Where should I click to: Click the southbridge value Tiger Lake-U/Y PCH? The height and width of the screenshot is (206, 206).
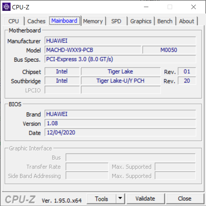121,81
